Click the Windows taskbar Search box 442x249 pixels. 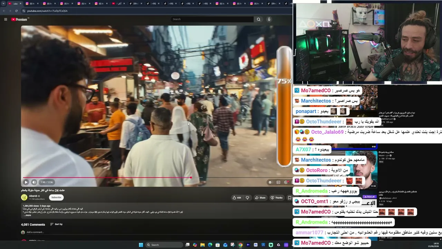pos(164,245)
